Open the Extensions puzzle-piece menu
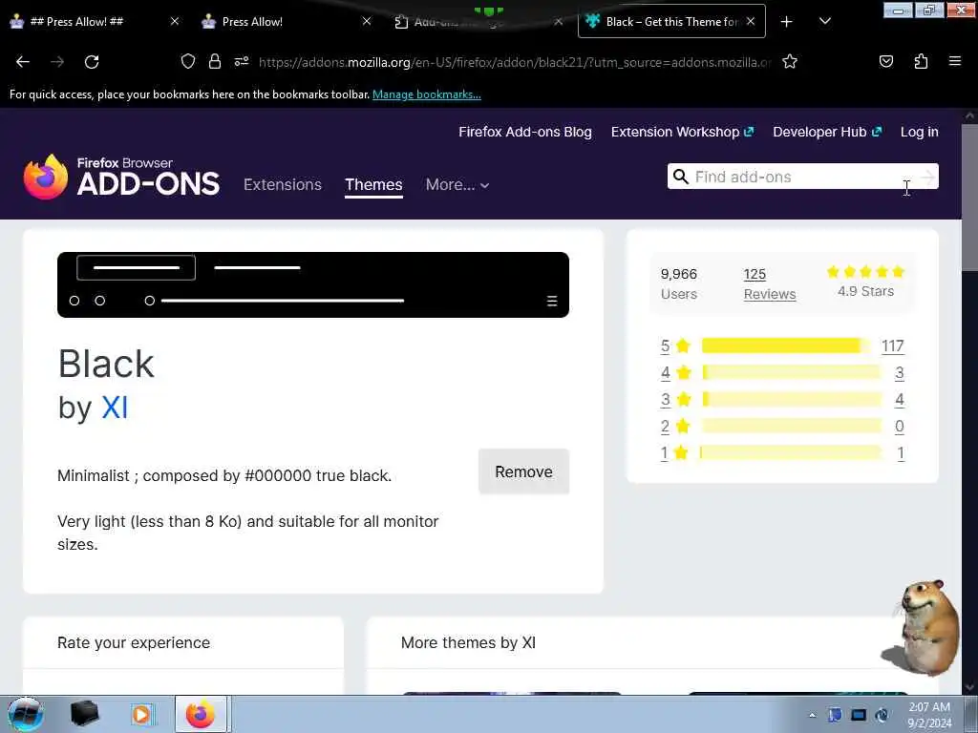The image size is (978, 733). point(921,61)
